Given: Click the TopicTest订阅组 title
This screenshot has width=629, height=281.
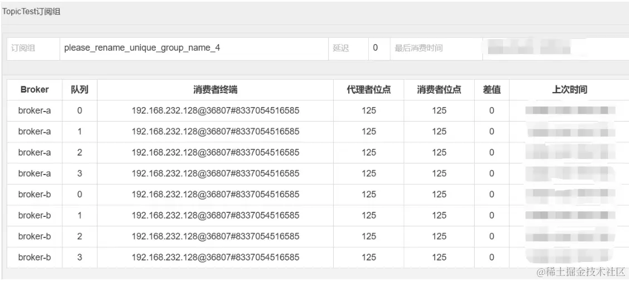Looking at the screenshot, I should click(31, 11).
